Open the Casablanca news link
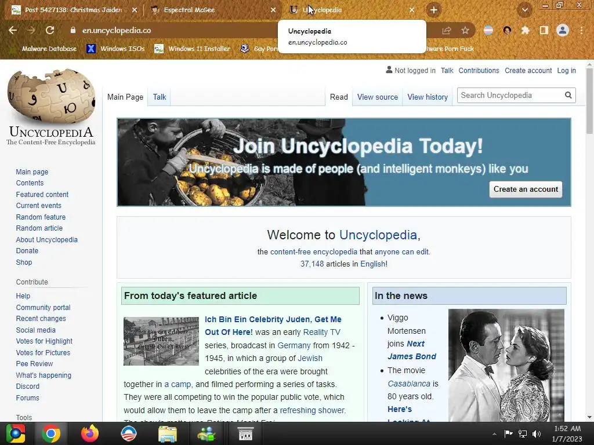This screenshot has width=594, height=445. [409, 384]
